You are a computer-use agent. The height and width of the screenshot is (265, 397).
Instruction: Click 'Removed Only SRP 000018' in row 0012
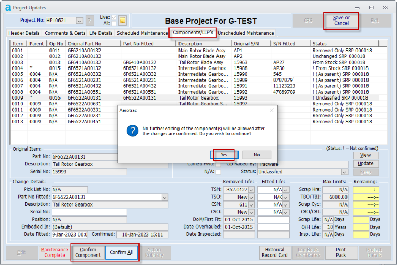pos(342,115)
